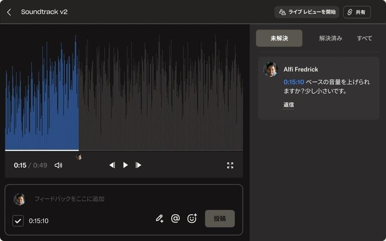This screenshot has height=241, width=386.
Task: Go back using the left chevron arrow
Action: [x=9, y=12]
